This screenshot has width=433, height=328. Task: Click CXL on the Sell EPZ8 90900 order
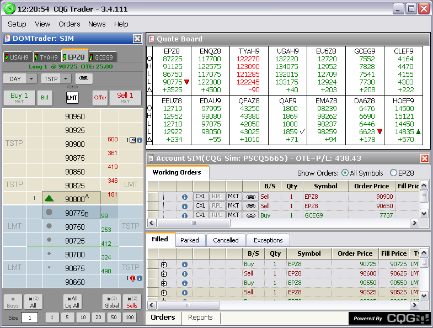[x=200, y=197]
